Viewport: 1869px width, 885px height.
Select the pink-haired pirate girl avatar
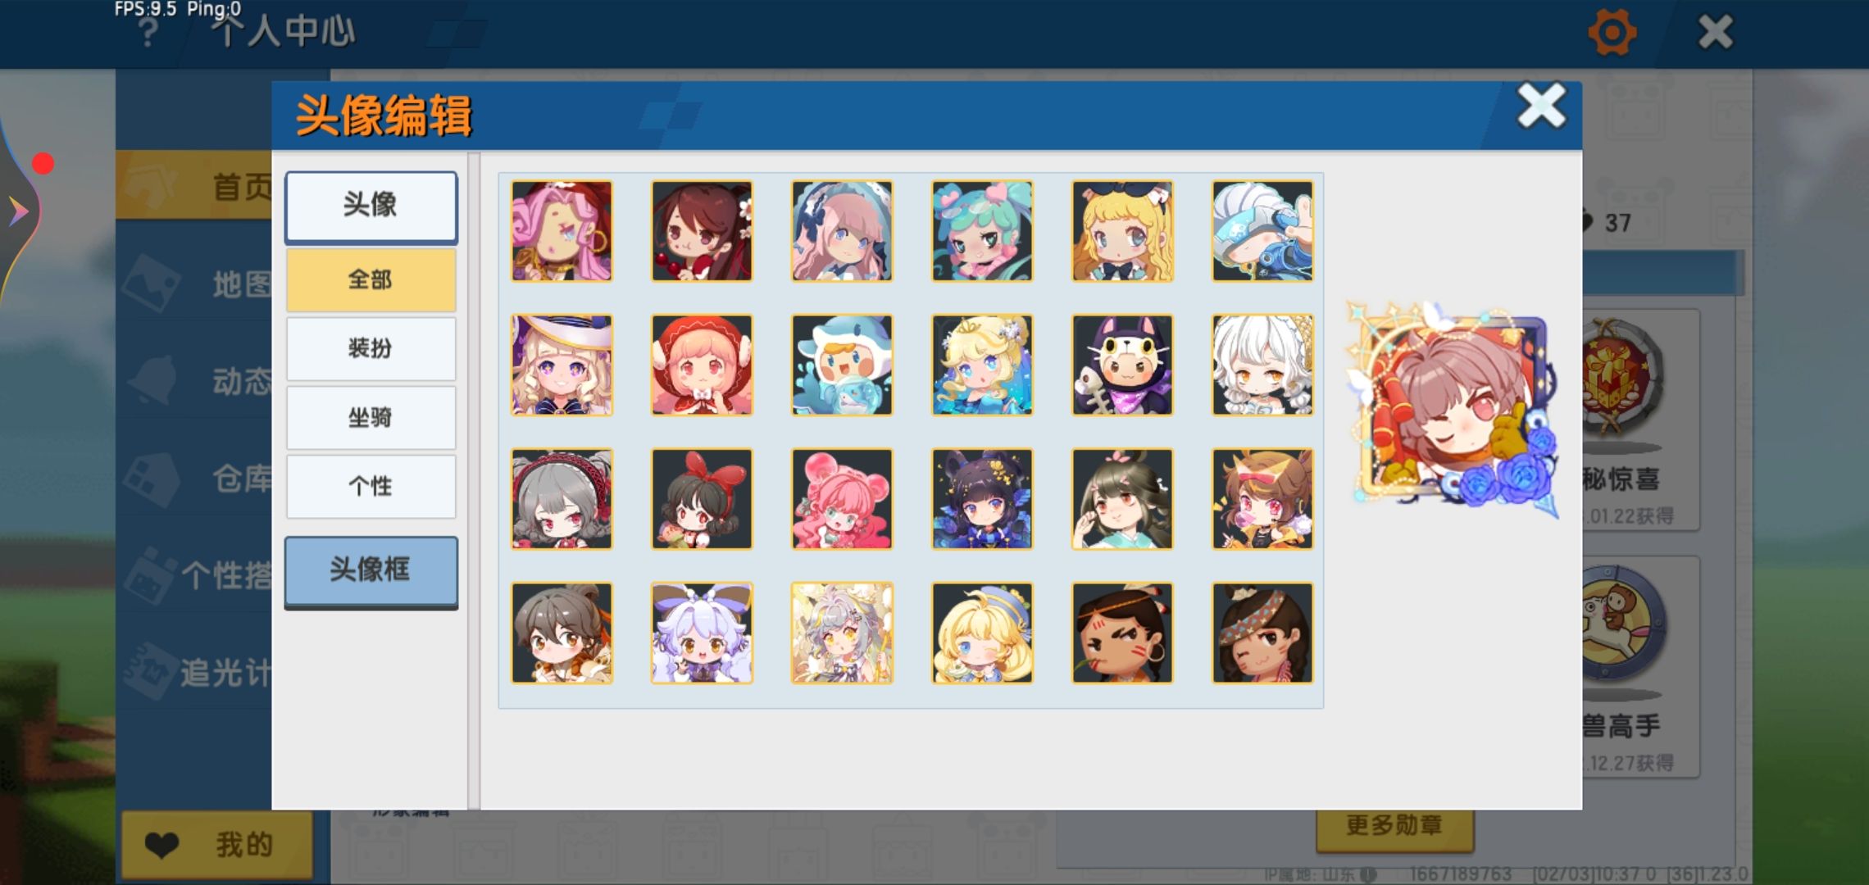tap(562, 231)
